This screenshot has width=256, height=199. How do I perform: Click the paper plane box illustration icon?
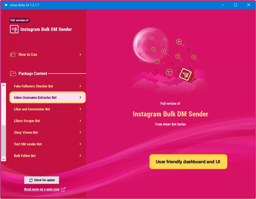(185, 75)
